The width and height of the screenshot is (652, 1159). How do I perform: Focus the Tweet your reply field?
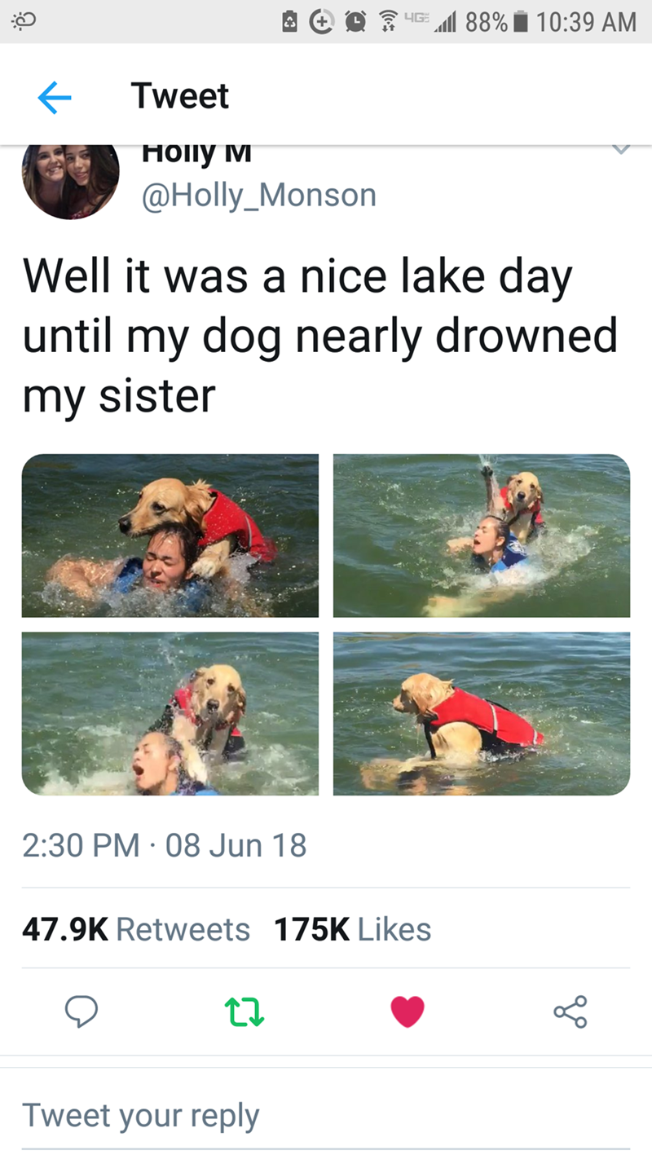(326, 1114)
